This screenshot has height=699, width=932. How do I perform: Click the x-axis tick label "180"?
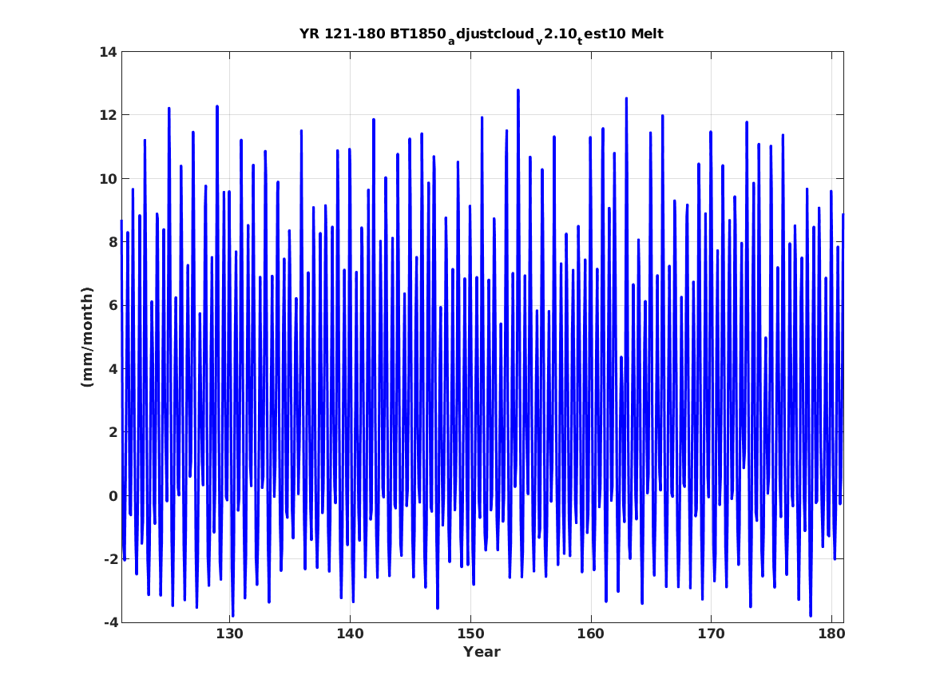click(x=831, y=633)
